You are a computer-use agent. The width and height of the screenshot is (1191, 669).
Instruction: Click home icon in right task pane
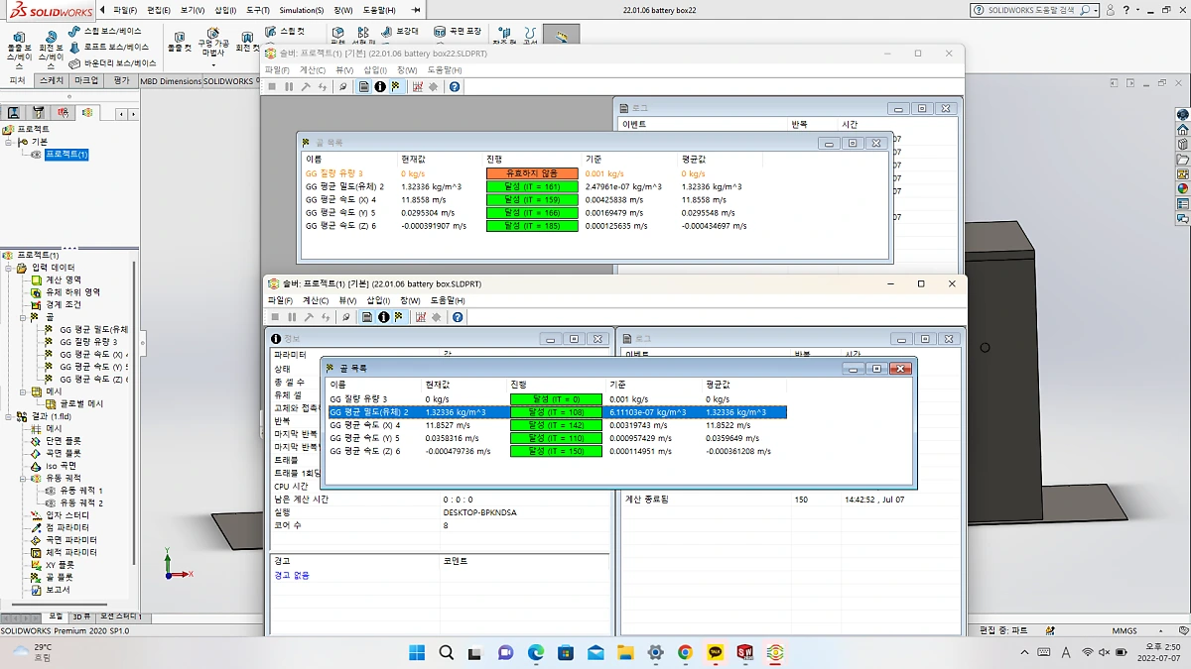pos(1182,129)
